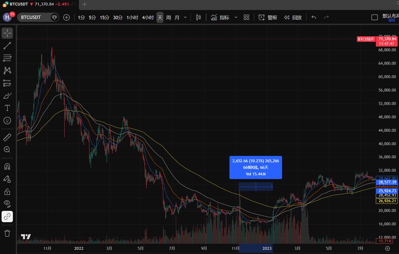Click the 28,577.39 blue price label
Viewport: 399px width, 254px height.
387,182
